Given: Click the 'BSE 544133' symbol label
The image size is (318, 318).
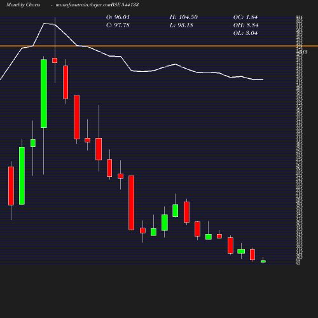Looking at the screenshot, I should pyautogui.click(x=125, y=4).
